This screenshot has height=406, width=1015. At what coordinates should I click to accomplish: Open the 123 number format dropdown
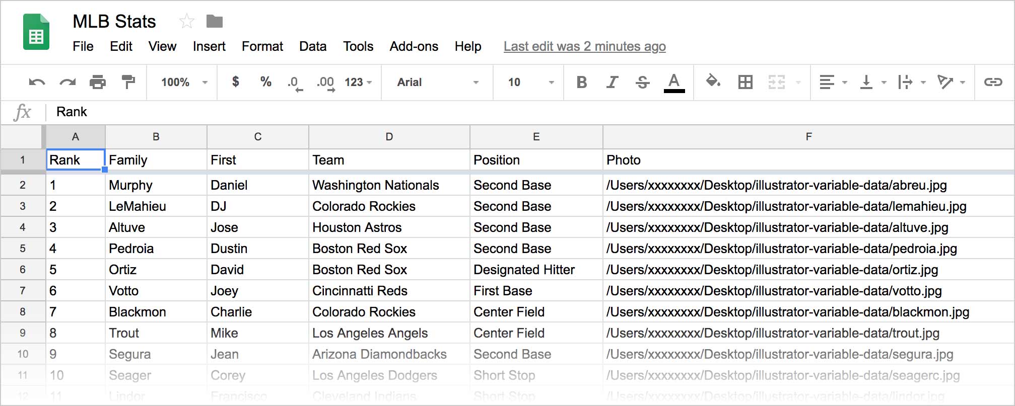tap(358, 82)
